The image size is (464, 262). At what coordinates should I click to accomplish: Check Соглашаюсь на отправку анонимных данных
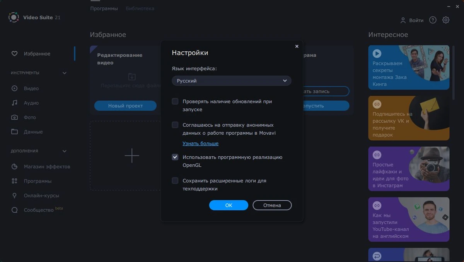(x=175, y=125)
